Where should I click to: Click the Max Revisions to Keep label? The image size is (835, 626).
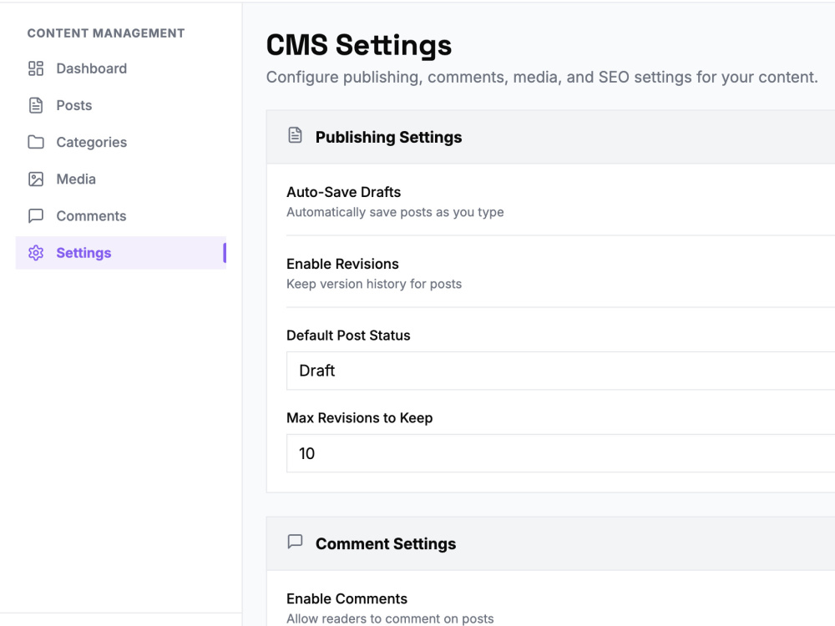tap(359, 418)
